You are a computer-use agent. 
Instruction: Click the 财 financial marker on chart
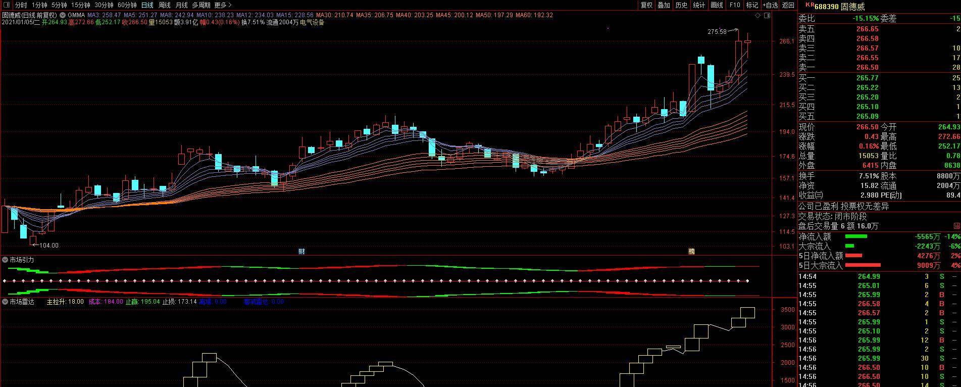tap(301, 251)
